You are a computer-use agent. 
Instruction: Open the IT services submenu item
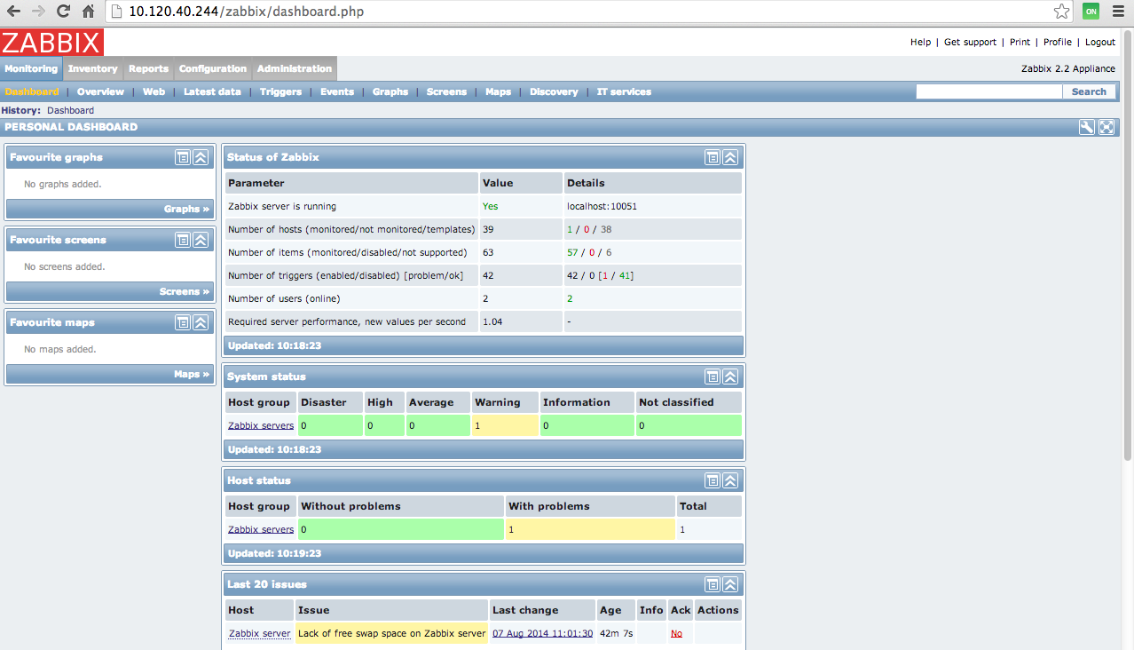624,91
